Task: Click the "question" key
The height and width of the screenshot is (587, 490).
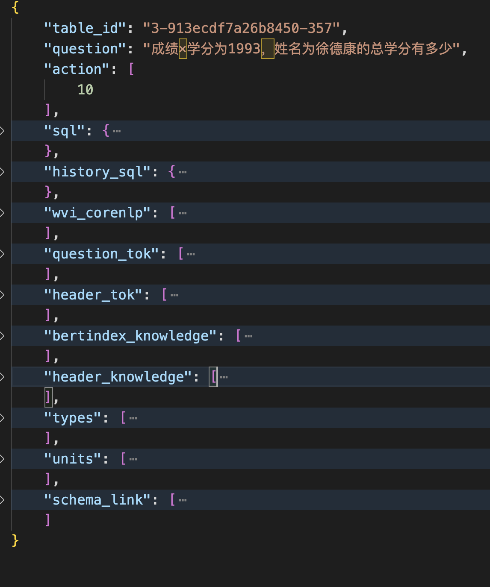Action: coord(85,49)
